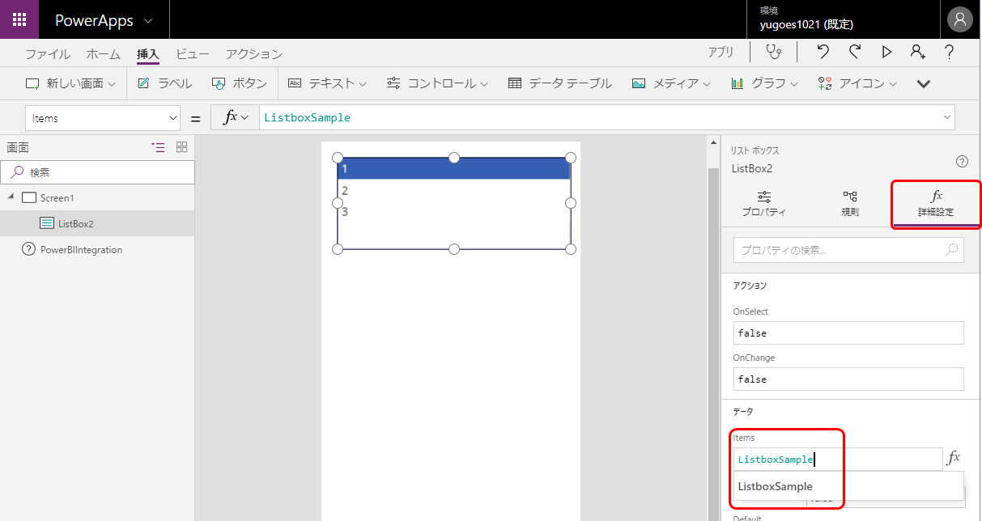Undo the last change
The image size is (982, 521).
[823, 52]
